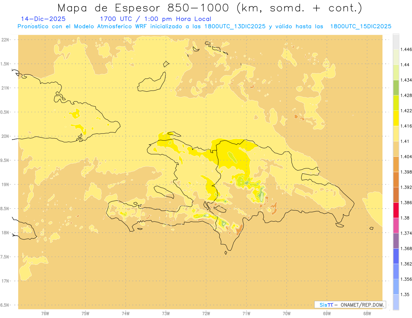412x318 pixels.
Task: Click the colorbar value '1.416'
Action: click(406, 126)
